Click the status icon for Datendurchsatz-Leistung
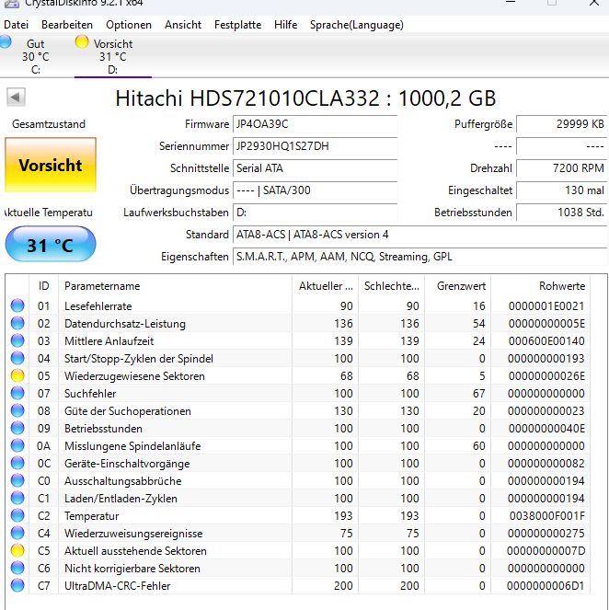 (x=17, y=323)
